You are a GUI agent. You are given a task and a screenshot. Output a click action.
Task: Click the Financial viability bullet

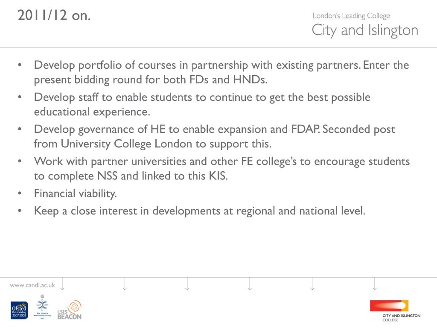[x=75, y=193]
